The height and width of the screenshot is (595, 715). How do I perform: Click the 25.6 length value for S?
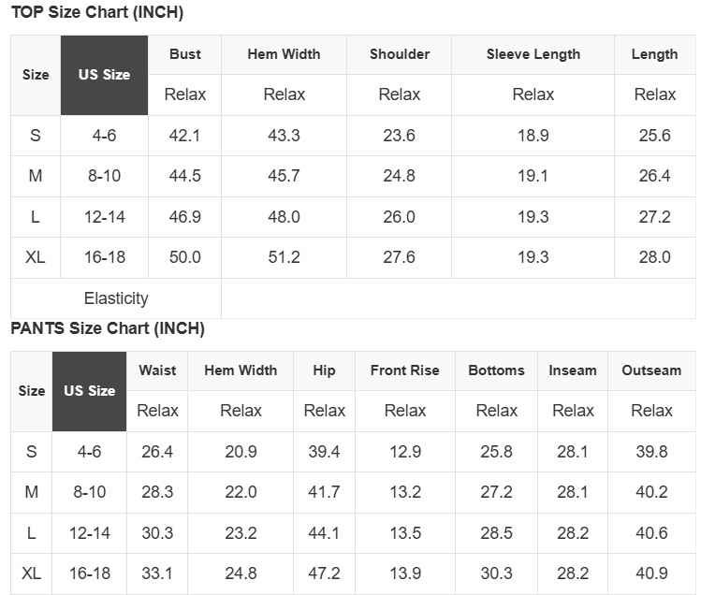[x=654, y=136]
